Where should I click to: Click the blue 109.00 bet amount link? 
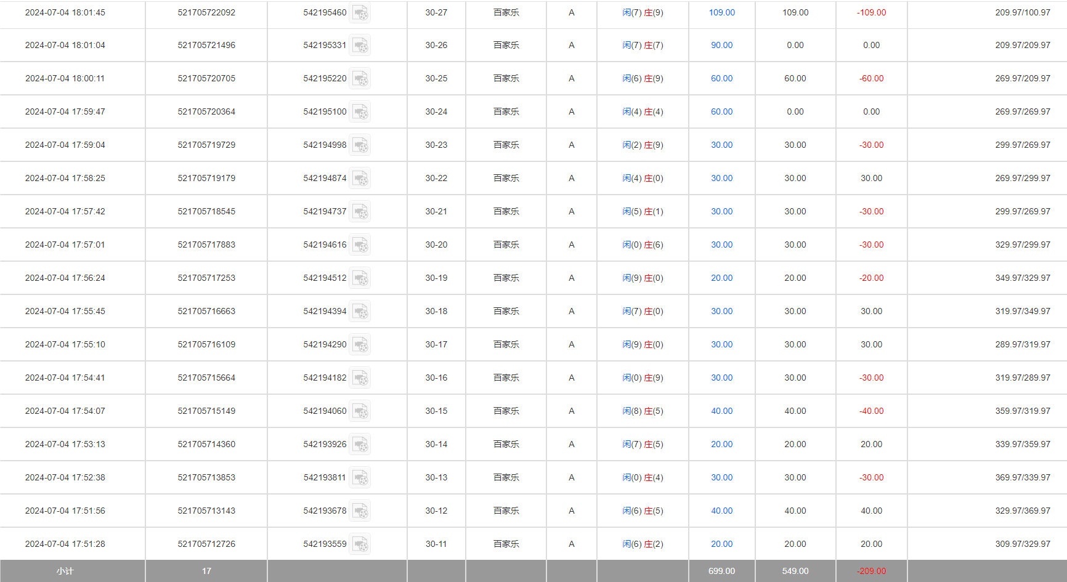[721, 12]
